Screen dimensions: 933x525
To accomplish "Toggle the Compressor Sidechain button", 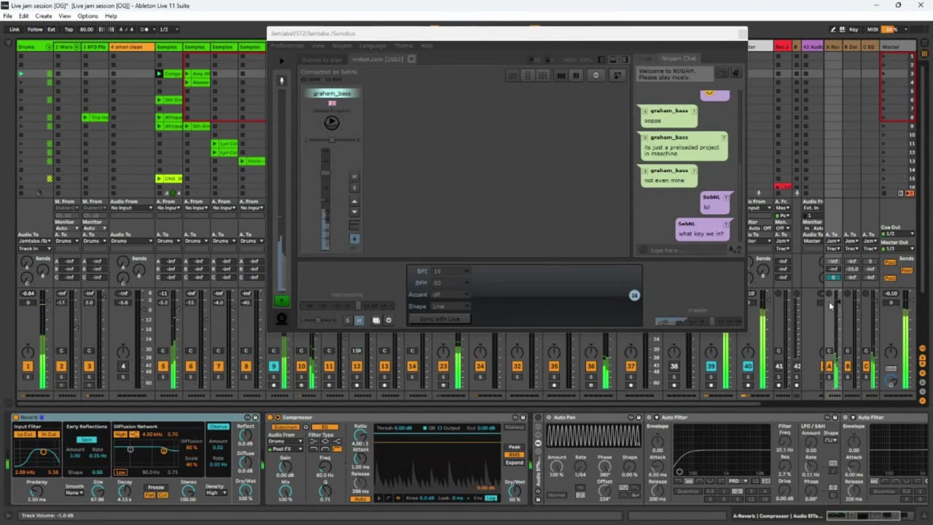I will (285, 427).
